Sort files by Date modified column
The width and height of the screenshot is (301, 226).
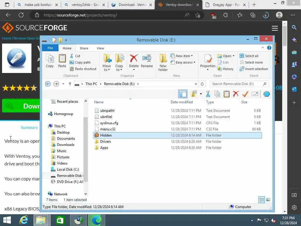[182, 102]
